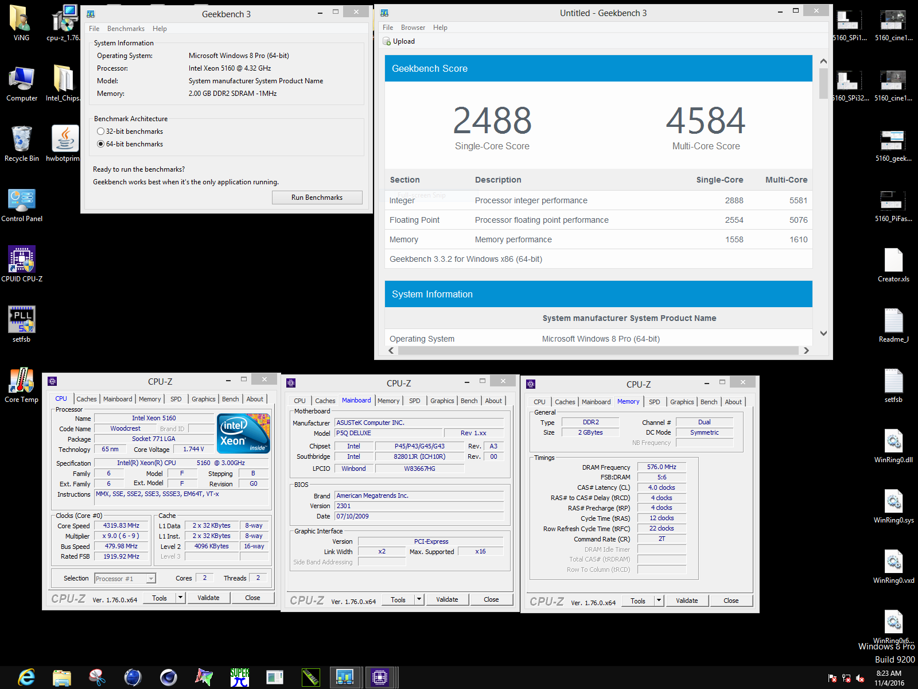Open File menu in Untitled Geekbench window
Image resolution: width=918 pixels, height=689 pixels.
388,28
